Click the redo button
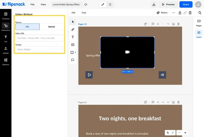This screenshot has height=137, width=204. point(173,133)
